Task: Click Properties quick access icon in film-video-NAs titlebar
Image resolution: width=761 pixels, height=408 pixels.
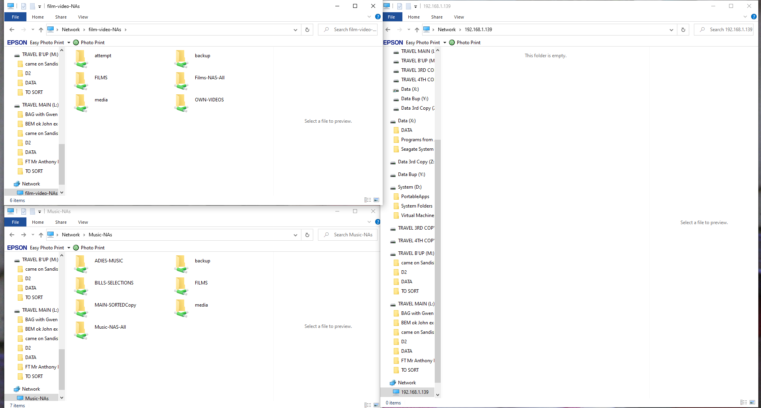Action: point(24,6)
